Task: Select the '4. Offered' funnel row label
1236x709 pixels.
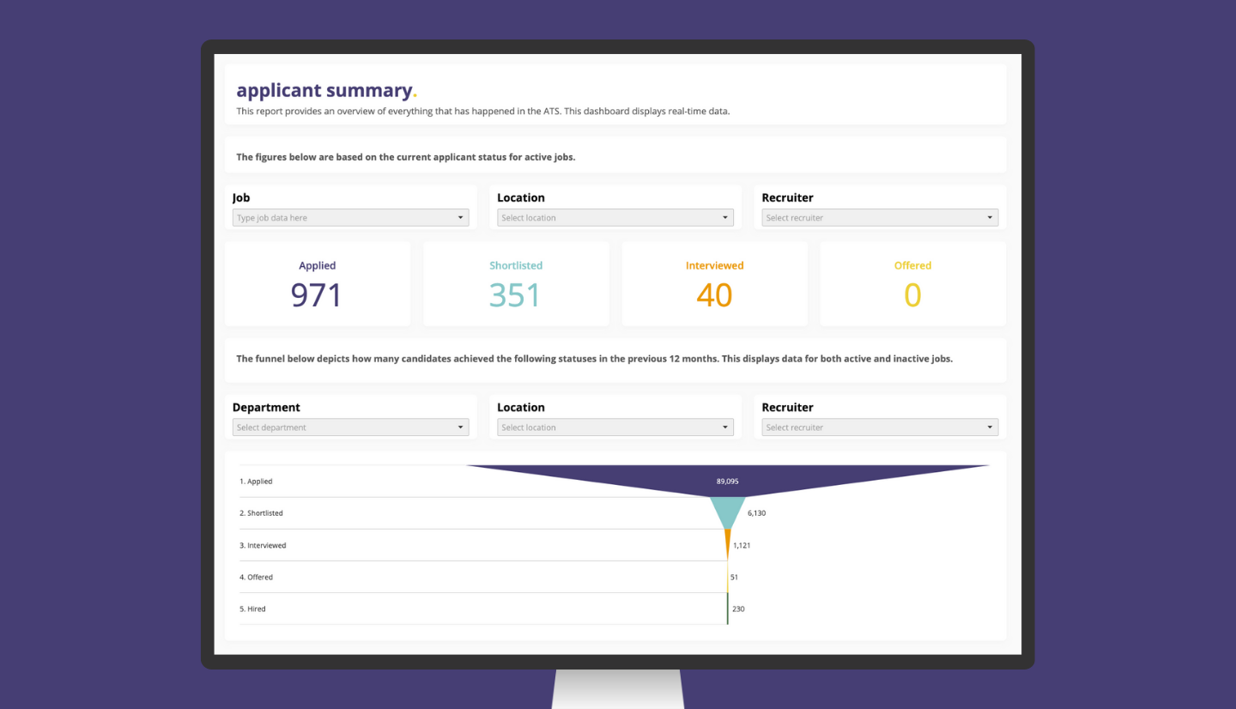Action: point(256,577)
